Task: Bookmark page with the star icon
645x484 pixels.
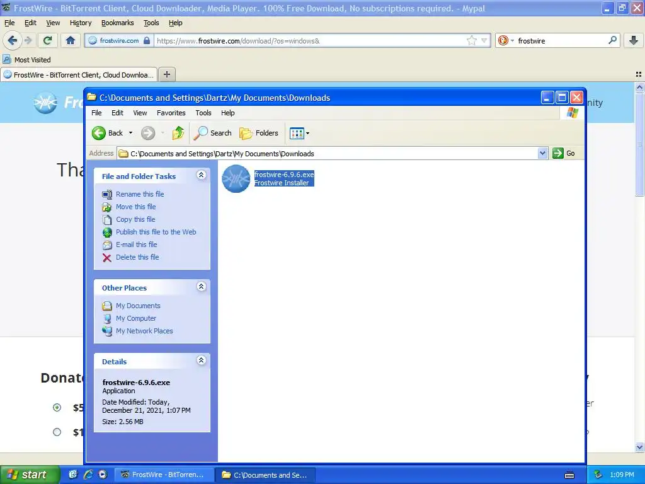Action: [x=471, y=40]
